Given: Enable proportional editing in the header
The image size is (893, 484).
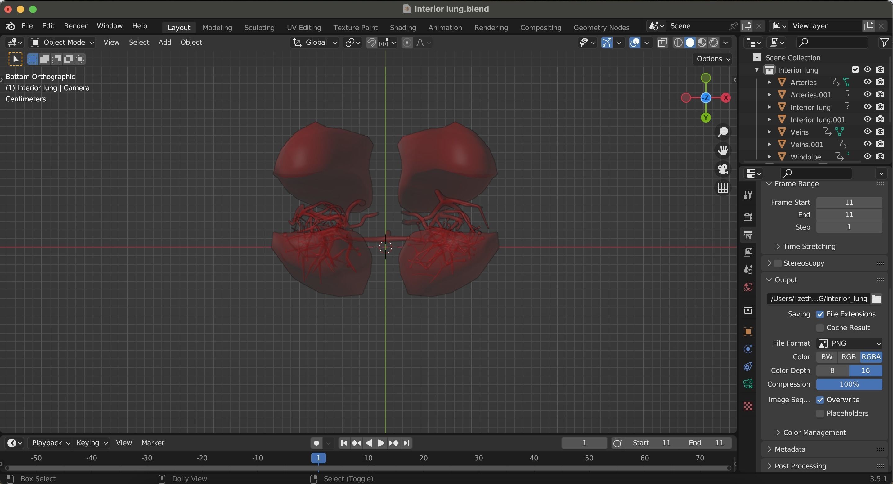Looking at the screenshot, I should [x=407, y=42].
